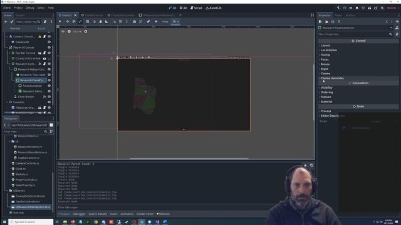Click the Filter Properties search field
Image resolution: width=401 pixels, height=225 pixels.
pos(355,34)
